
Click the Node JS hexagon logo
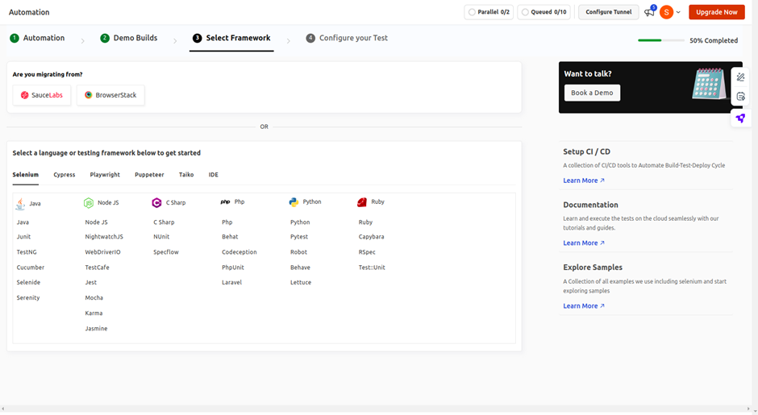[x=89, y=202]
